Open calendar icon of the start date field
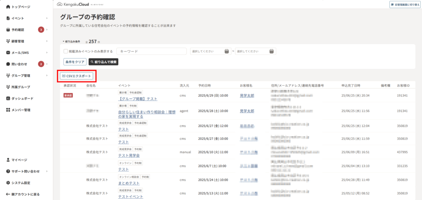This screenshot has width=422, height=200. click(226, 51)
